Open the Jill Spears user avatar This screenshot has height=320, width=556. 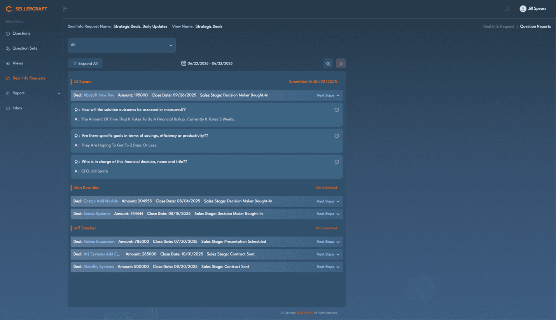(523, 9)
